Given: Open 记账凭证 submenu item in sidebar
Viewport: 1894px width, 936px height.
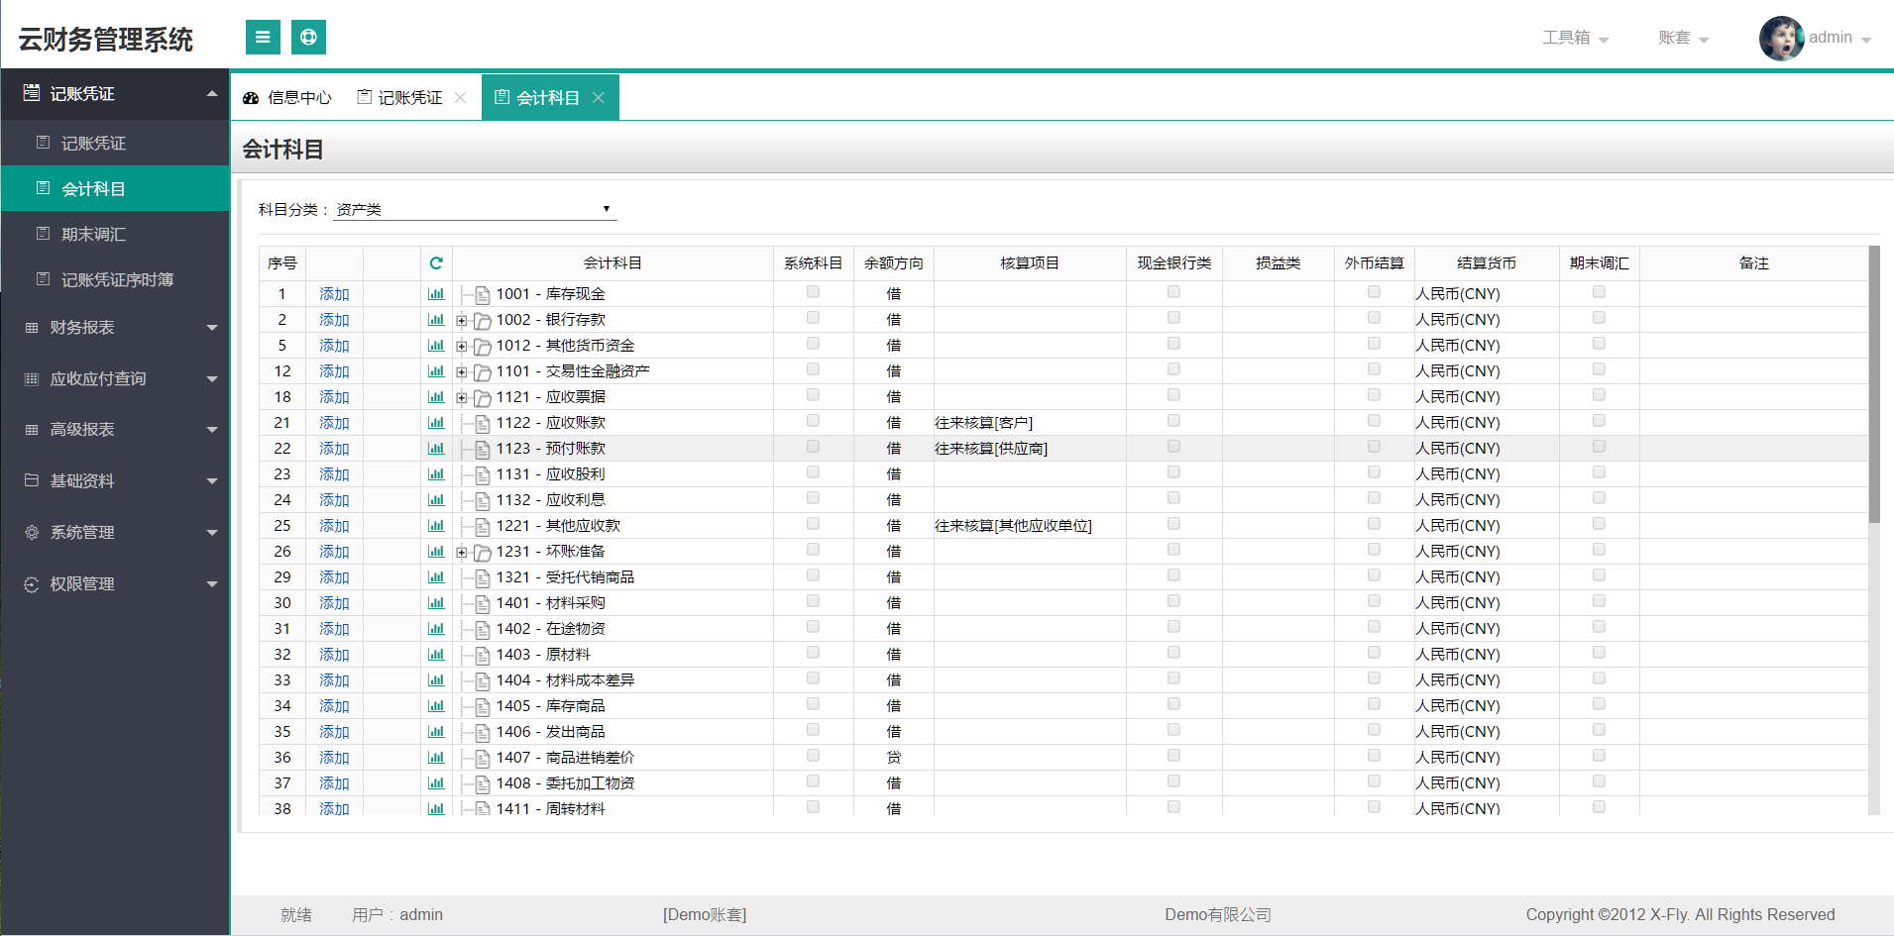Looking at the screenshot, I should [115, 143].
